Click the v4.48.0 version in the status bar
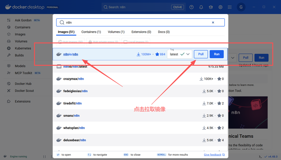 click(271, 156)
